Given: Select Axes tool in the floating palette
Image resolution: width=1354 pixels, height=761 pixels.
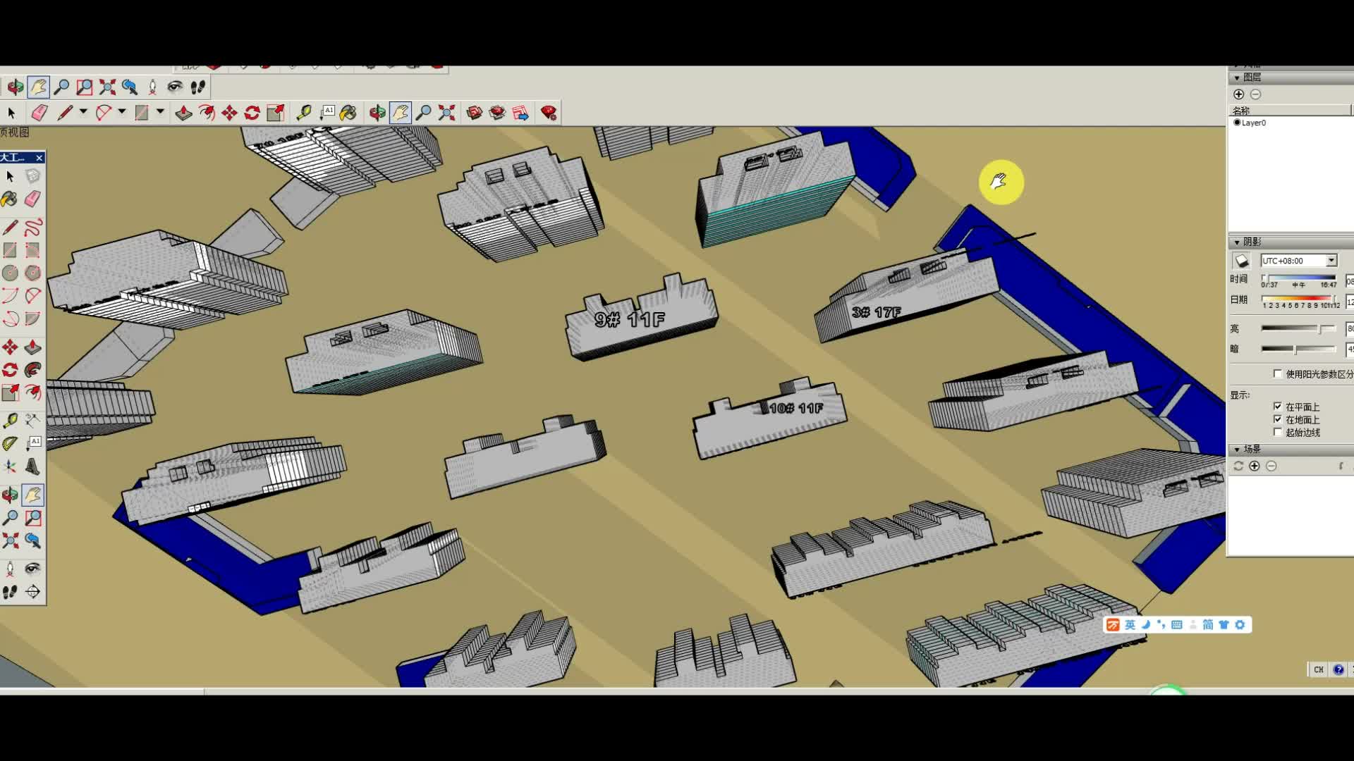Looking at the screenshot, I should click(10, 466).
